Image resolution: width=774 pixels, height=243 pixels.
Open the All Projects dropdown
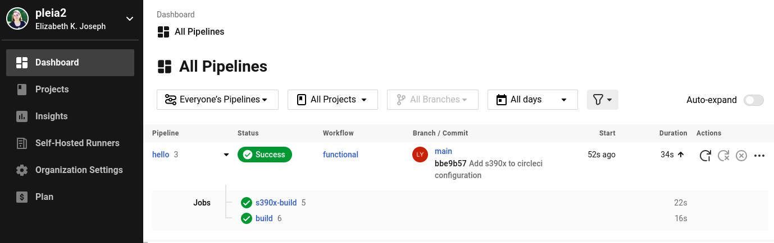(333, 100)
